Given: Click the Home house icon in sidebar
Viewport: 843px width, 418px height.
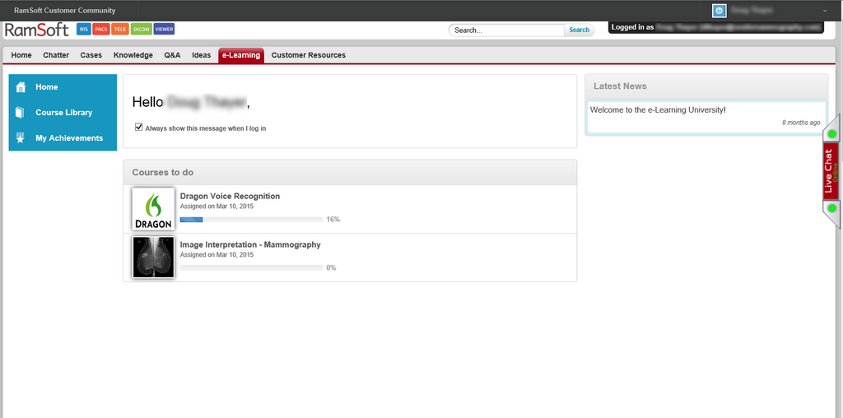Looking at the screenshot, I should (21, 87).
